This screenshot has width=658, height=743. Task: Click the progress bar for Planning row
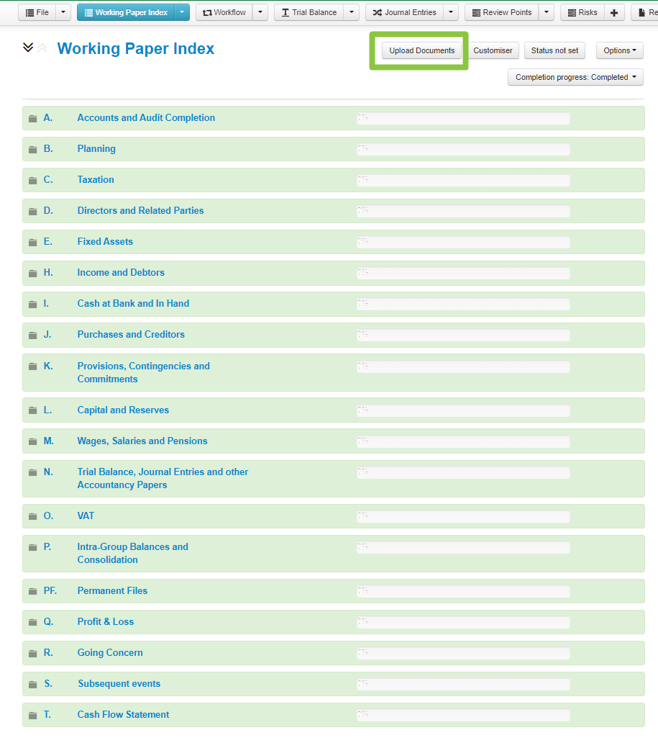point(463,150)
